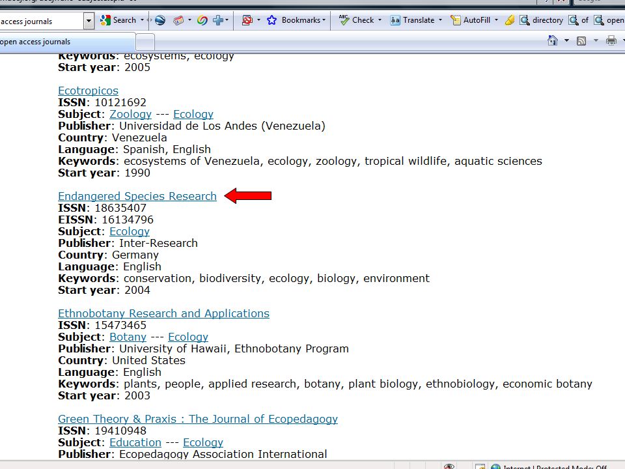Viewport: 625px width, 469px height.
Task: Open Ethnobotany Research and Applications link
Action: click(163, 313)
